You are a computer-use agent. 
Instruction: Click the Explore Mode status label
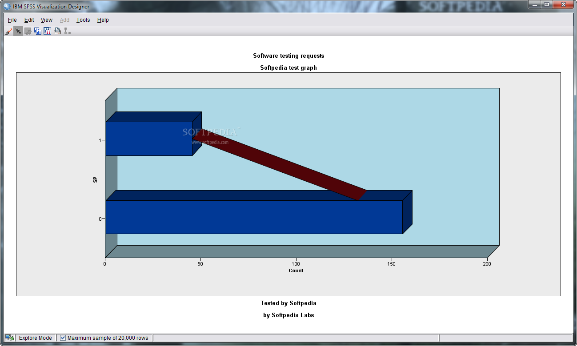[36, 338]
